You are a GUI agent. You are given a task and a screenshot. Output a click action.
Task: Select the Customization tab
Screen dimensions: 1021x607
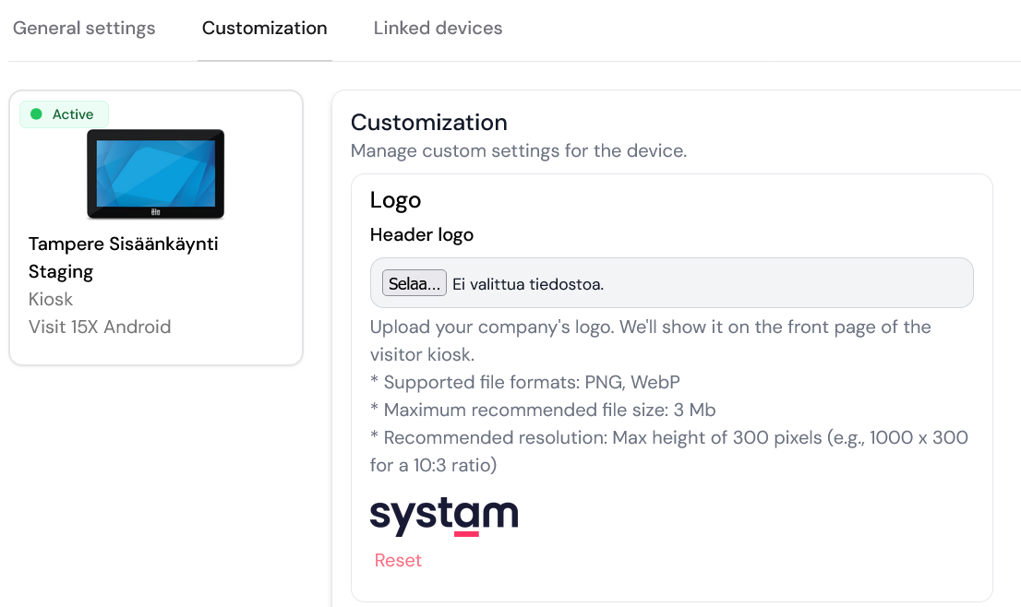264,29
